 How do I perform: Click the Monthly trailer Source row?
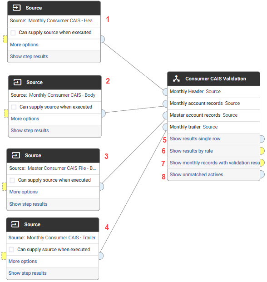click(x=213, y=127)
